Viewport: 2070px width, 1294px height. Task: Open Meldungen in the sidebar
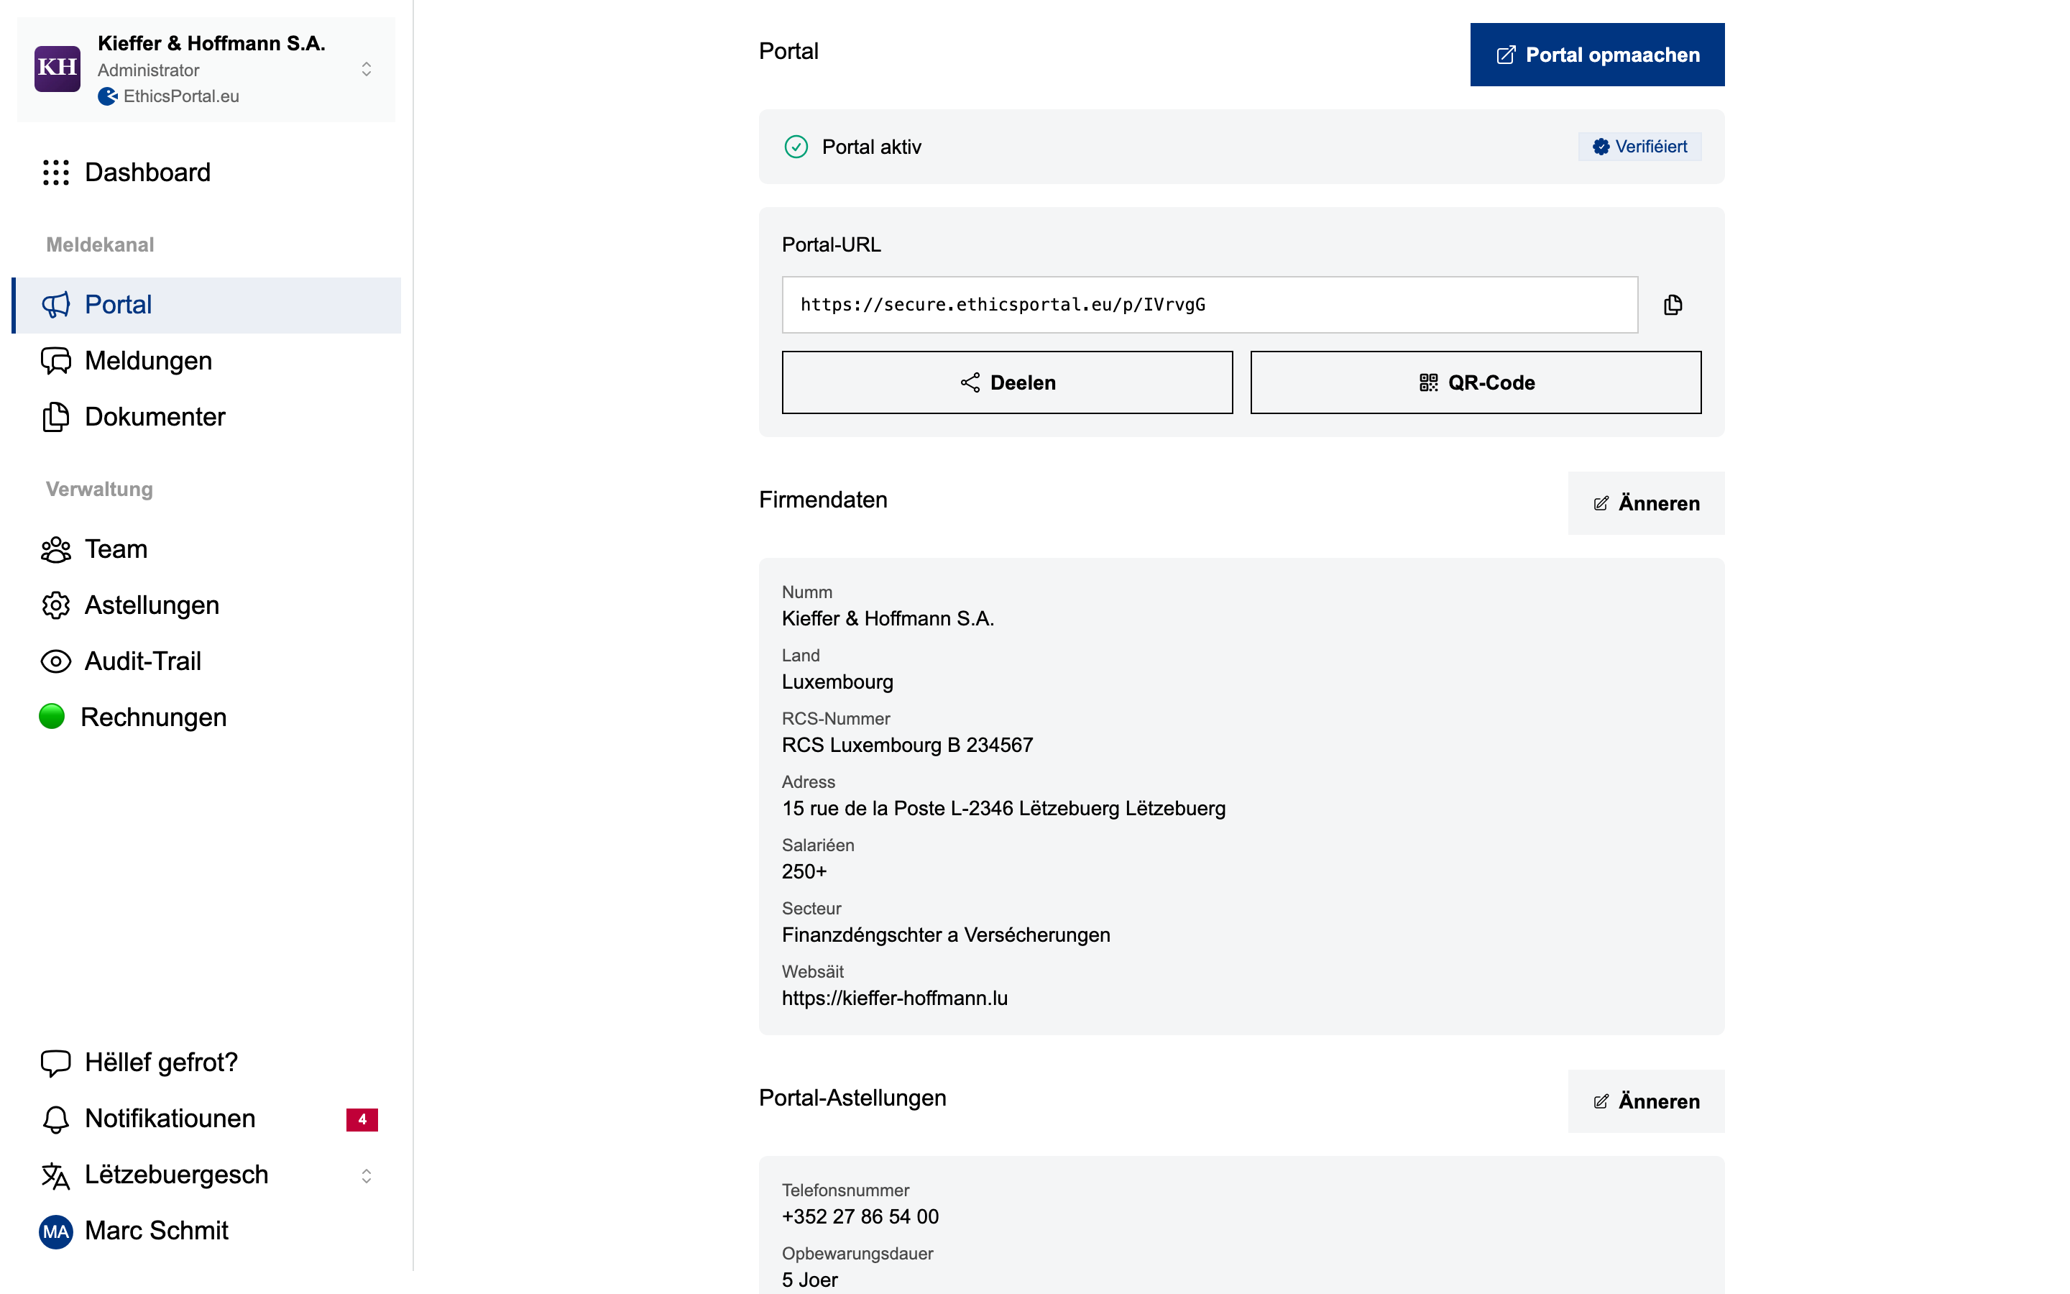pyautogui.click(x=206, y=361)
